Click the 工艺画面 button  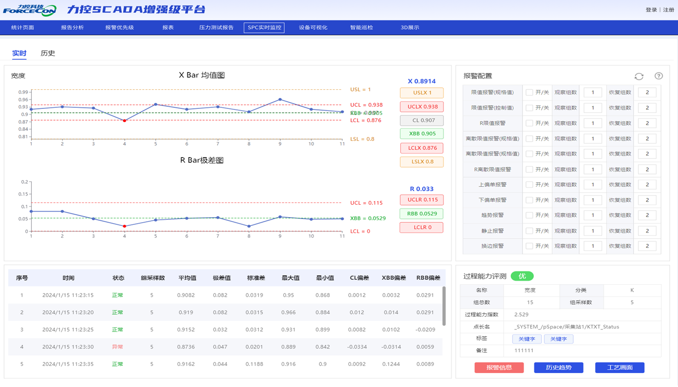619,367
